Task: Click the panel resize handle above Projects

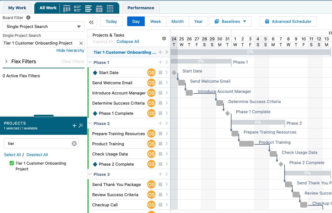Action: 44,116
